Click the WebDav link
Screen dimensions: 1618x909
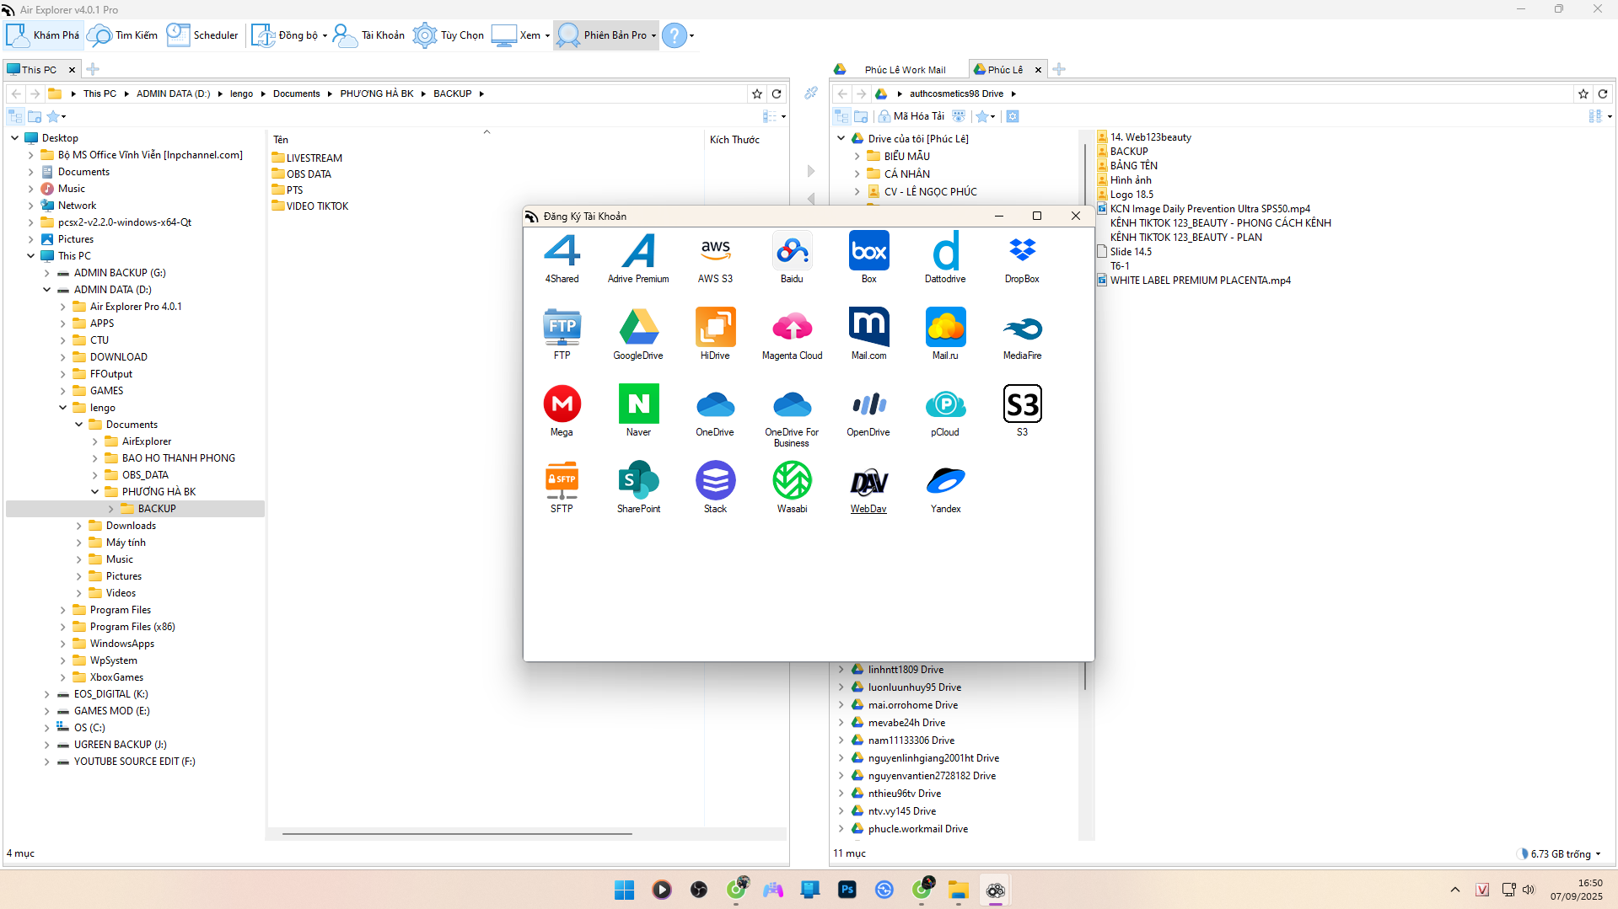coord(868,509)
